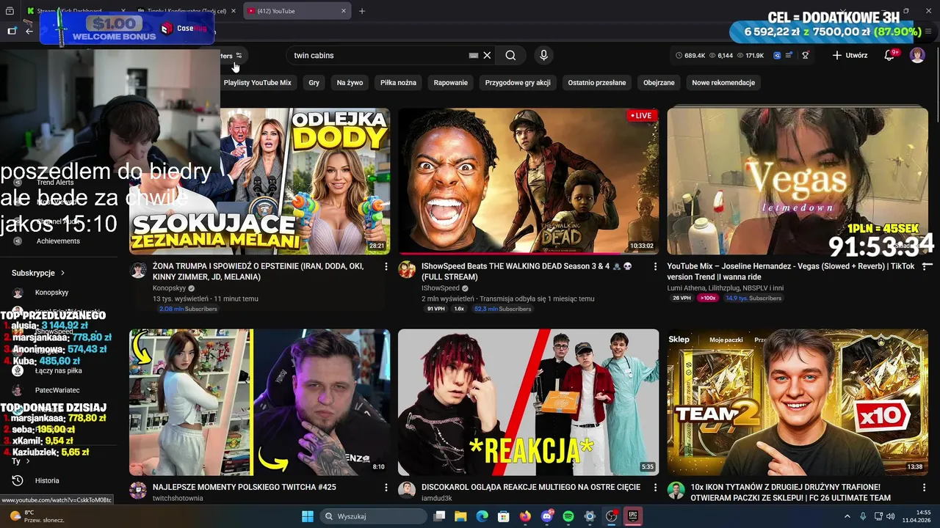Screen dimensions: 940x528
Task: Open IShowSpeed channel name link
Action: (441, 289)
